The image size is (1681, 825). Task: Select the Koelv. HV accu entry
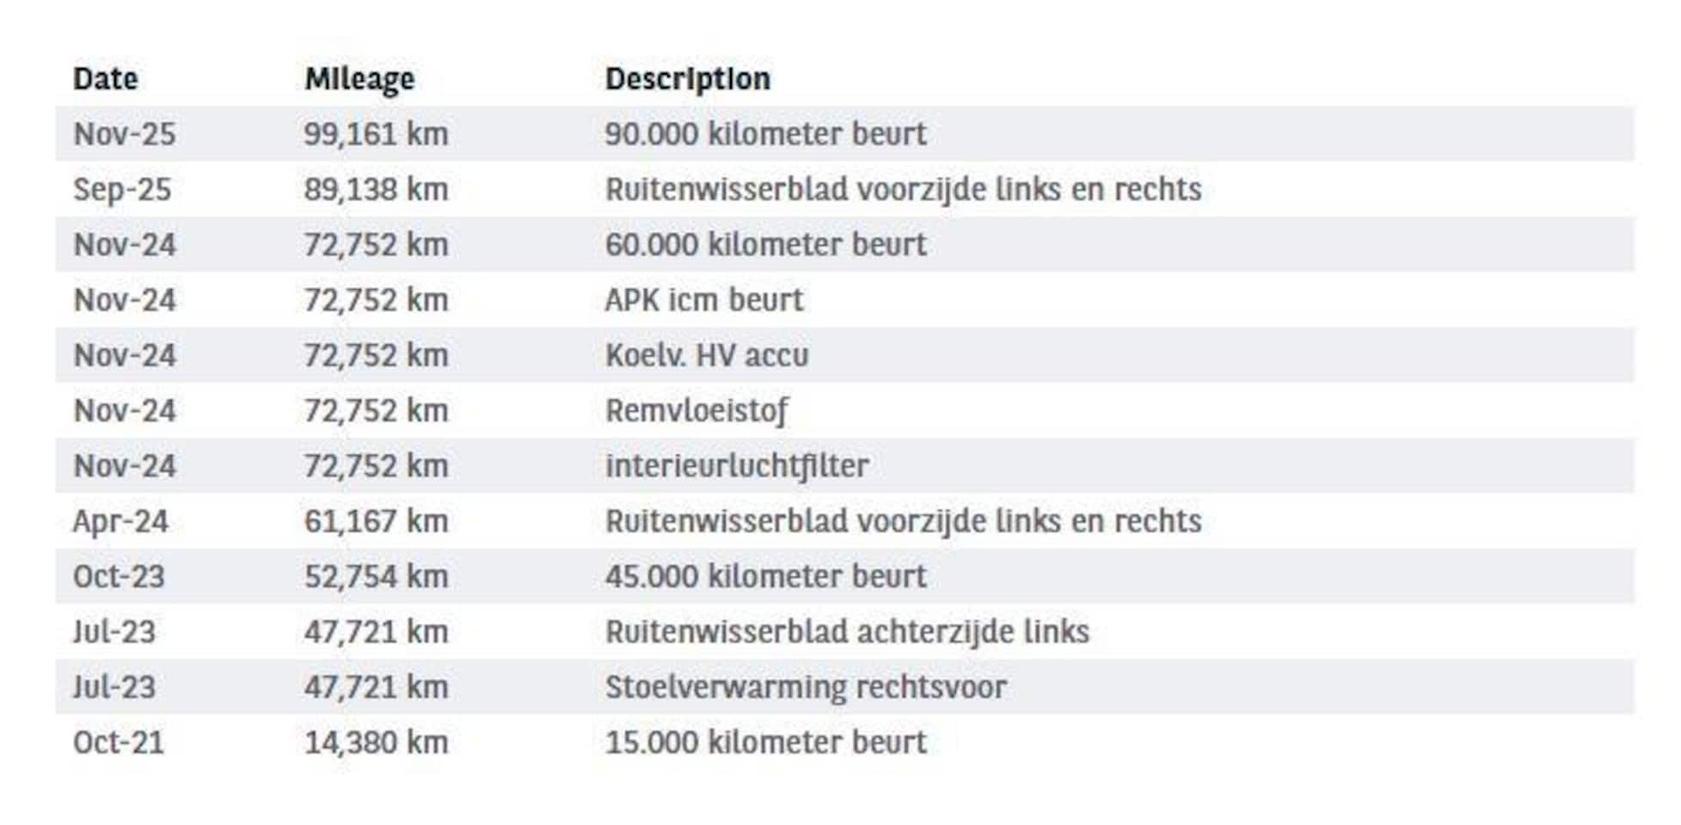pos(706,356)
